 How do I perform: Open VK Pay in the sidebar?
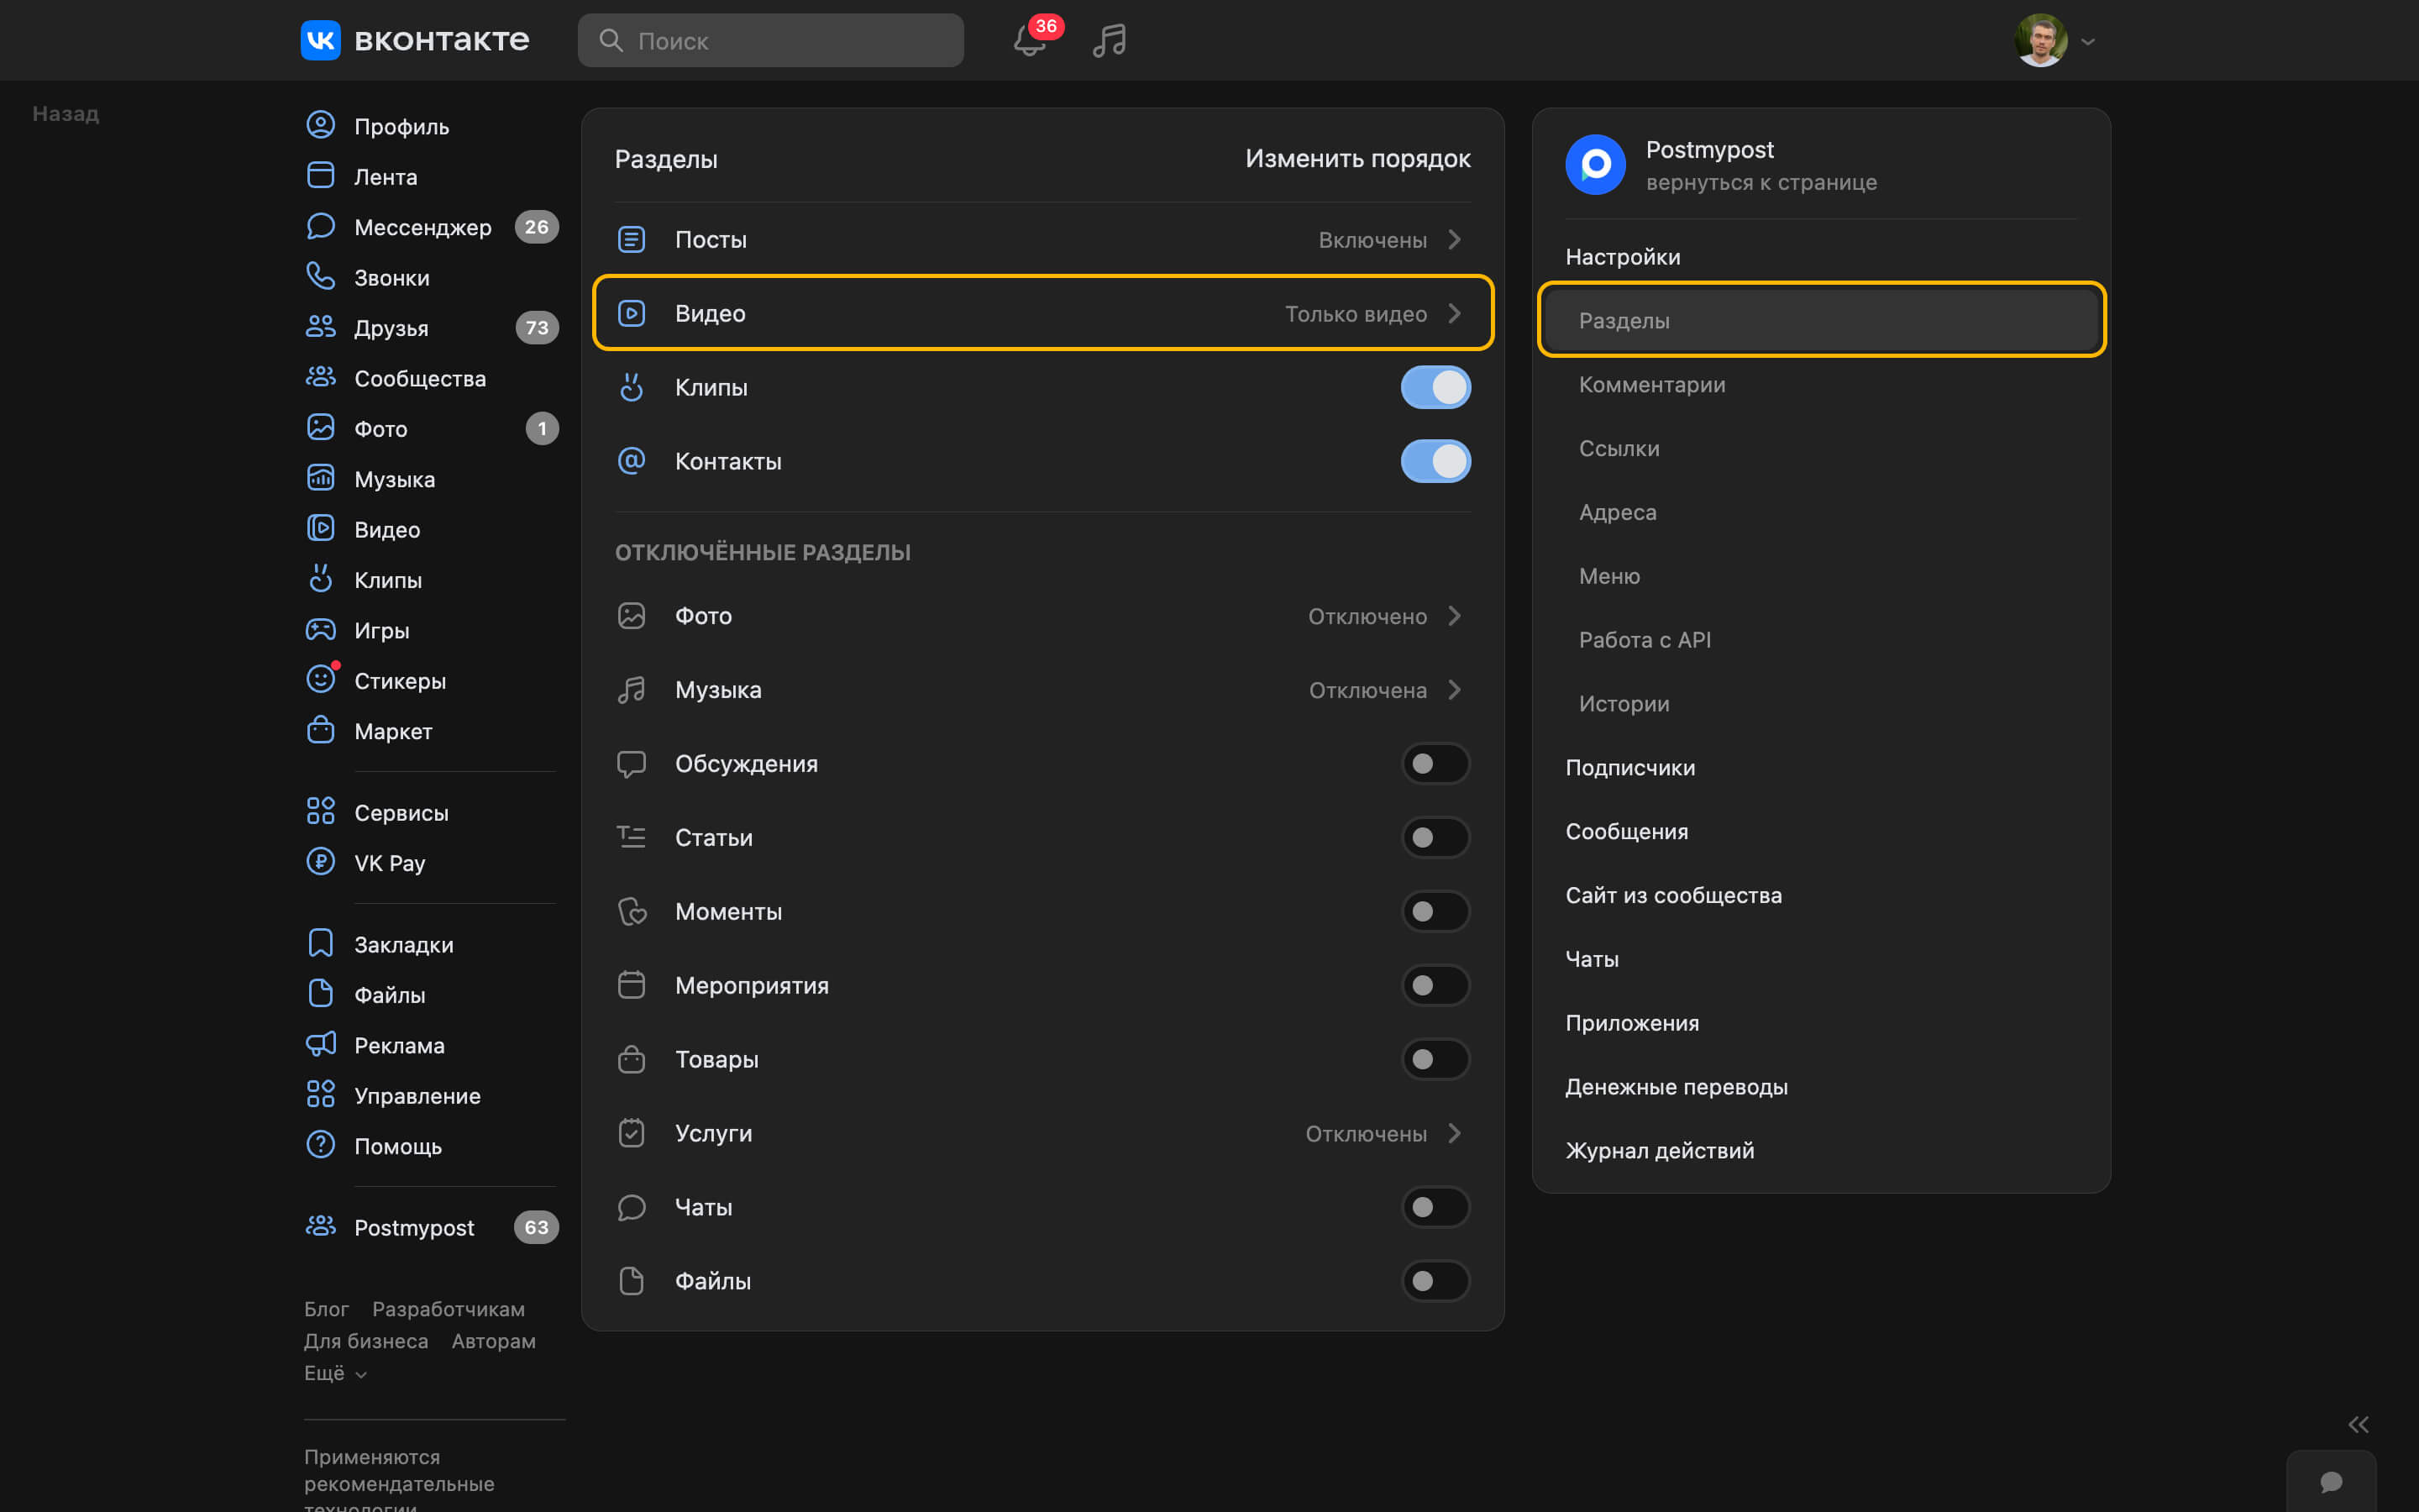tap(389, 863)
